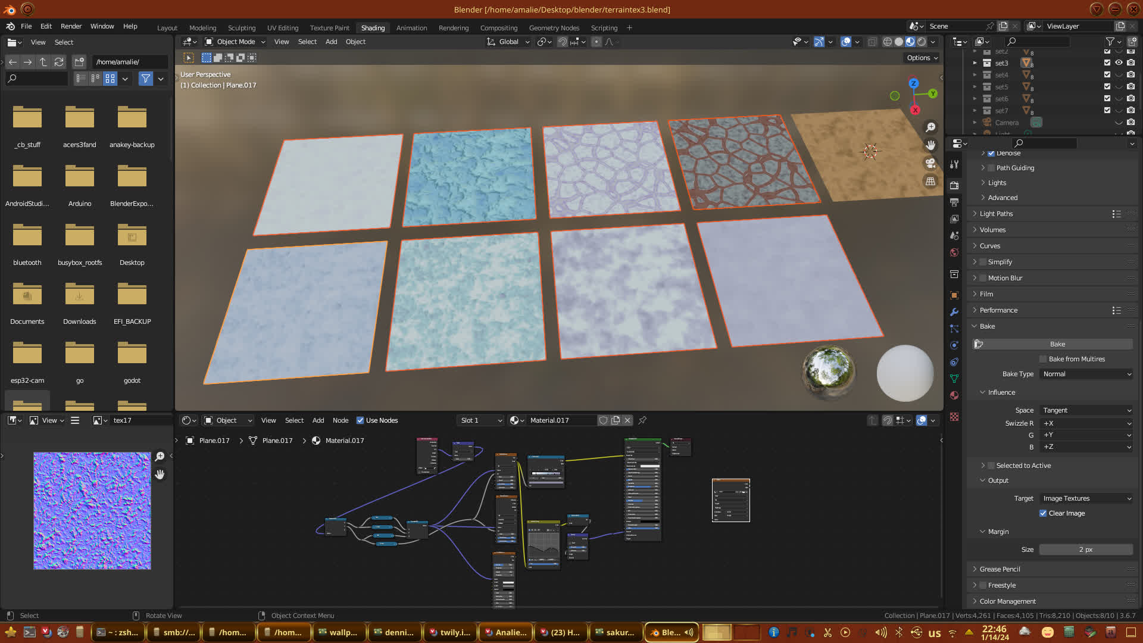
Task: Pin the node editor material
Action: tap(642, 420)
